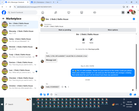Reload the page
Image resolution: width=139 pixels, height=111 pixels.
pyautogui.click(x=10, y=7)
